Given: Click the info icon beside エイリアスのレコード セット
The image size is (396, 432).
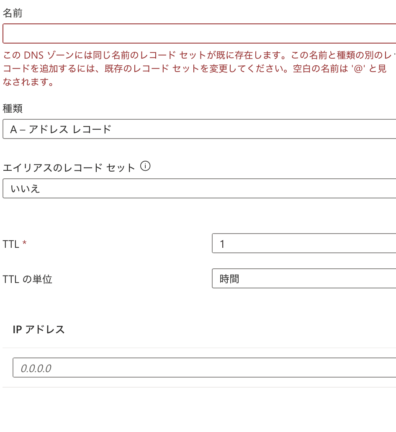Looking at the screenshot, I should pyautogui.click(x=145, y=166).
